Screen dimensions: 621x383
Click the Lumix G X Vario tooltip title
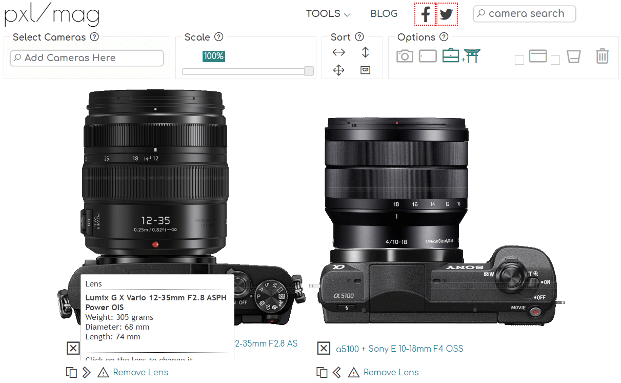tap(156, 302)
